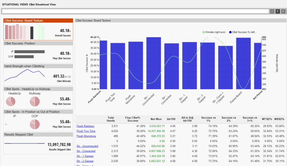Open the Str - Unconnected link
Image resolution: width=287 pixels, height=166 pixels.
point(87,146)
